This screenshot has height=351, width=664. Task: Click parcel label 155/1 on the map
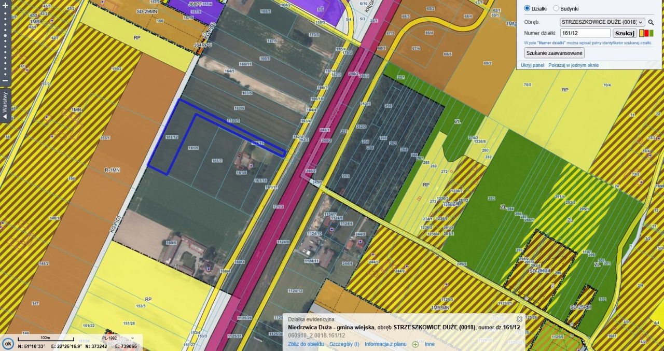pos(105,138)
